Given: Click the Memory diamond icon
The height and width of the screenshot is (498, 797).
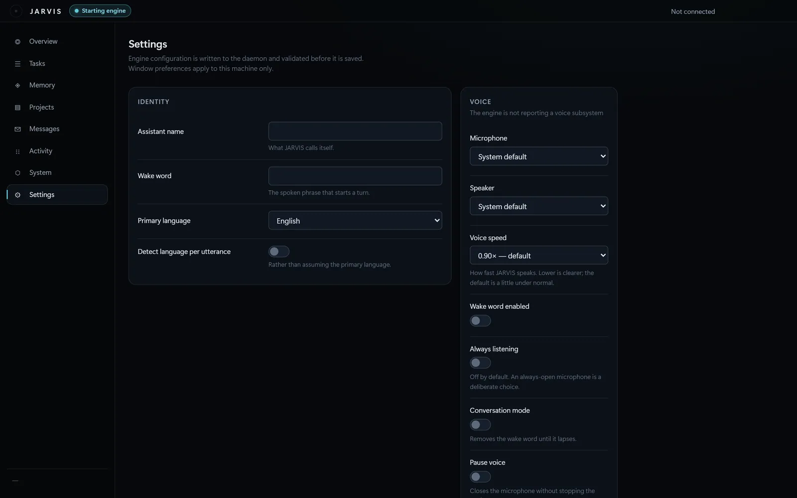Looking at the screenshot, I should click(17, 86).
